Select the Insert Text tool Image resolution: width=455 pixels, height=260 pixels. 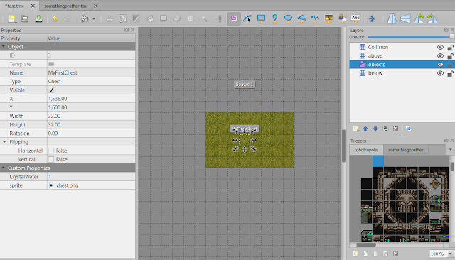coord(355,18)
